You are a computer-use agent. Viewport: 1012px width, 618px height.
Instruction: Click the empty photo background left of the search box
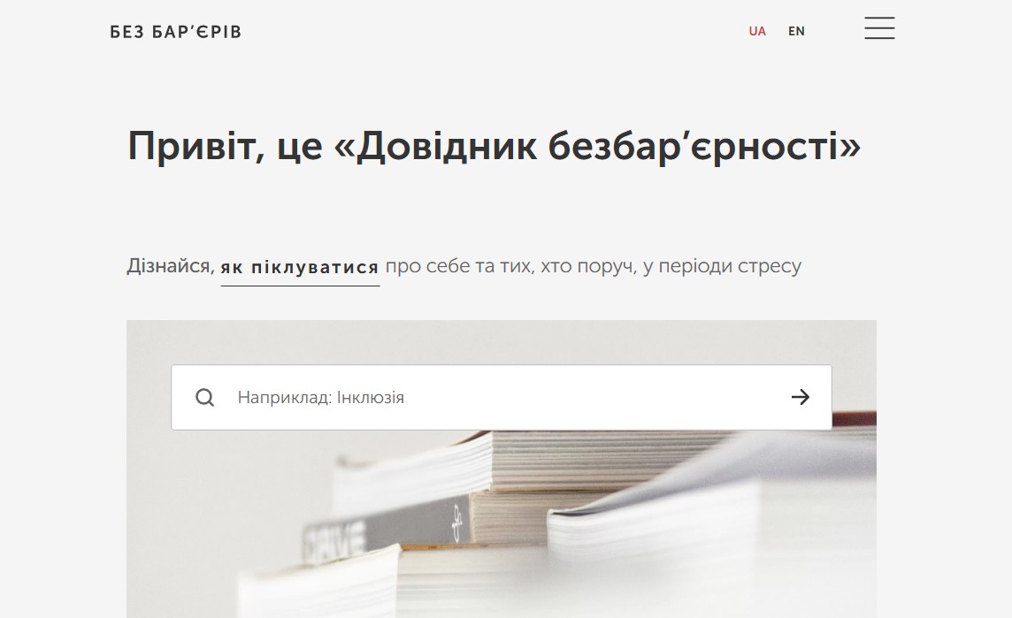[x=148, y=398]
